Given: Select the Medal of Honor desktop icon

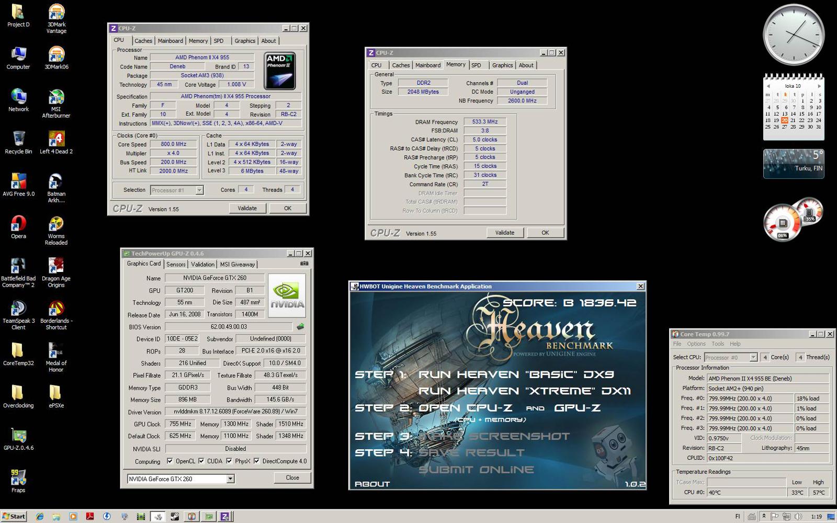Looking at the screenshot, I should coord(56,358).
